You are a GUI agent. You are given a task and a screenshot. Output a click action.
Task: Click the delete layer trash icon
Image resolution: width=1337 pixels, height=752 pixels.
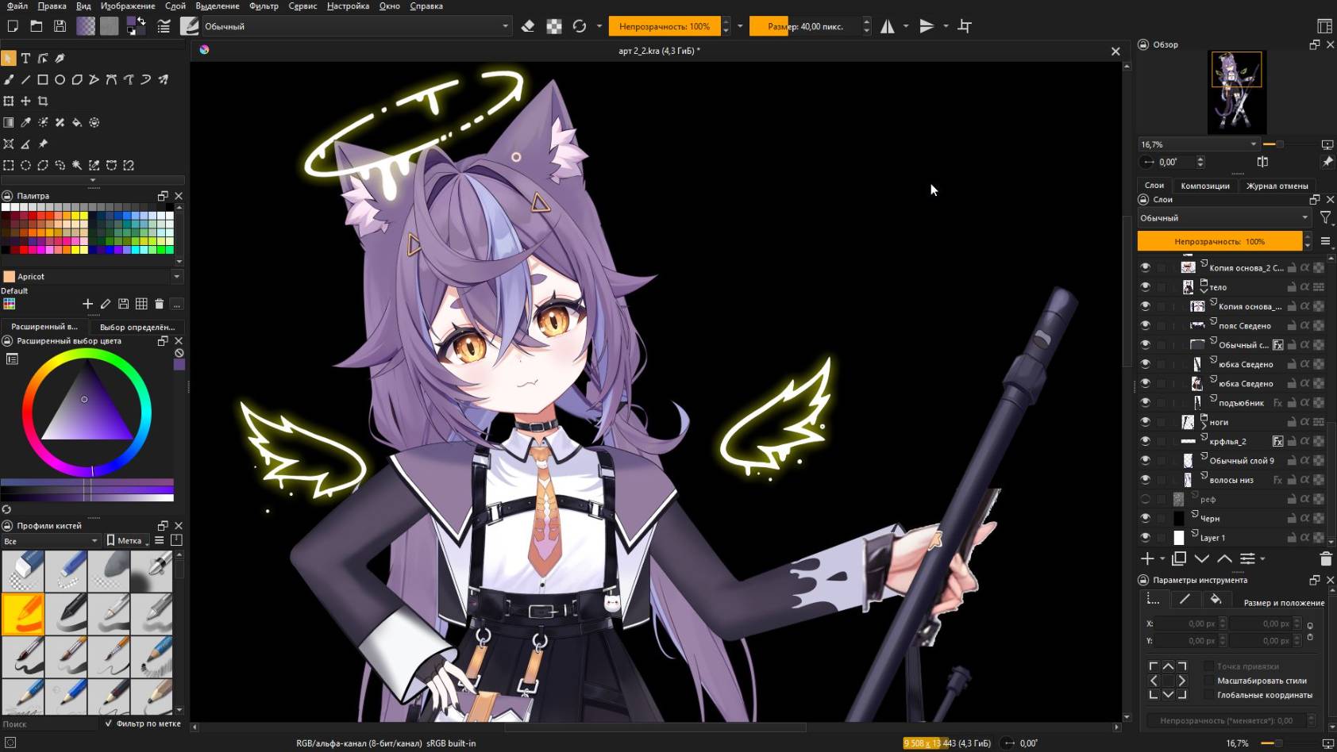1325,559
